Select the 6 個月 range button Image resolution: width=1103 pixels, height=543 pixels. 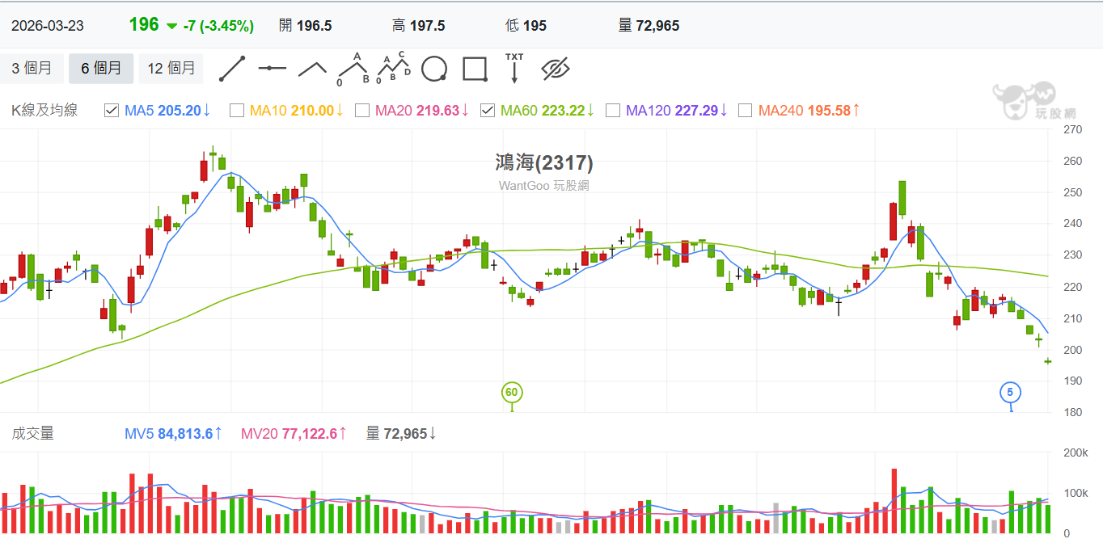tap(101, 69)
